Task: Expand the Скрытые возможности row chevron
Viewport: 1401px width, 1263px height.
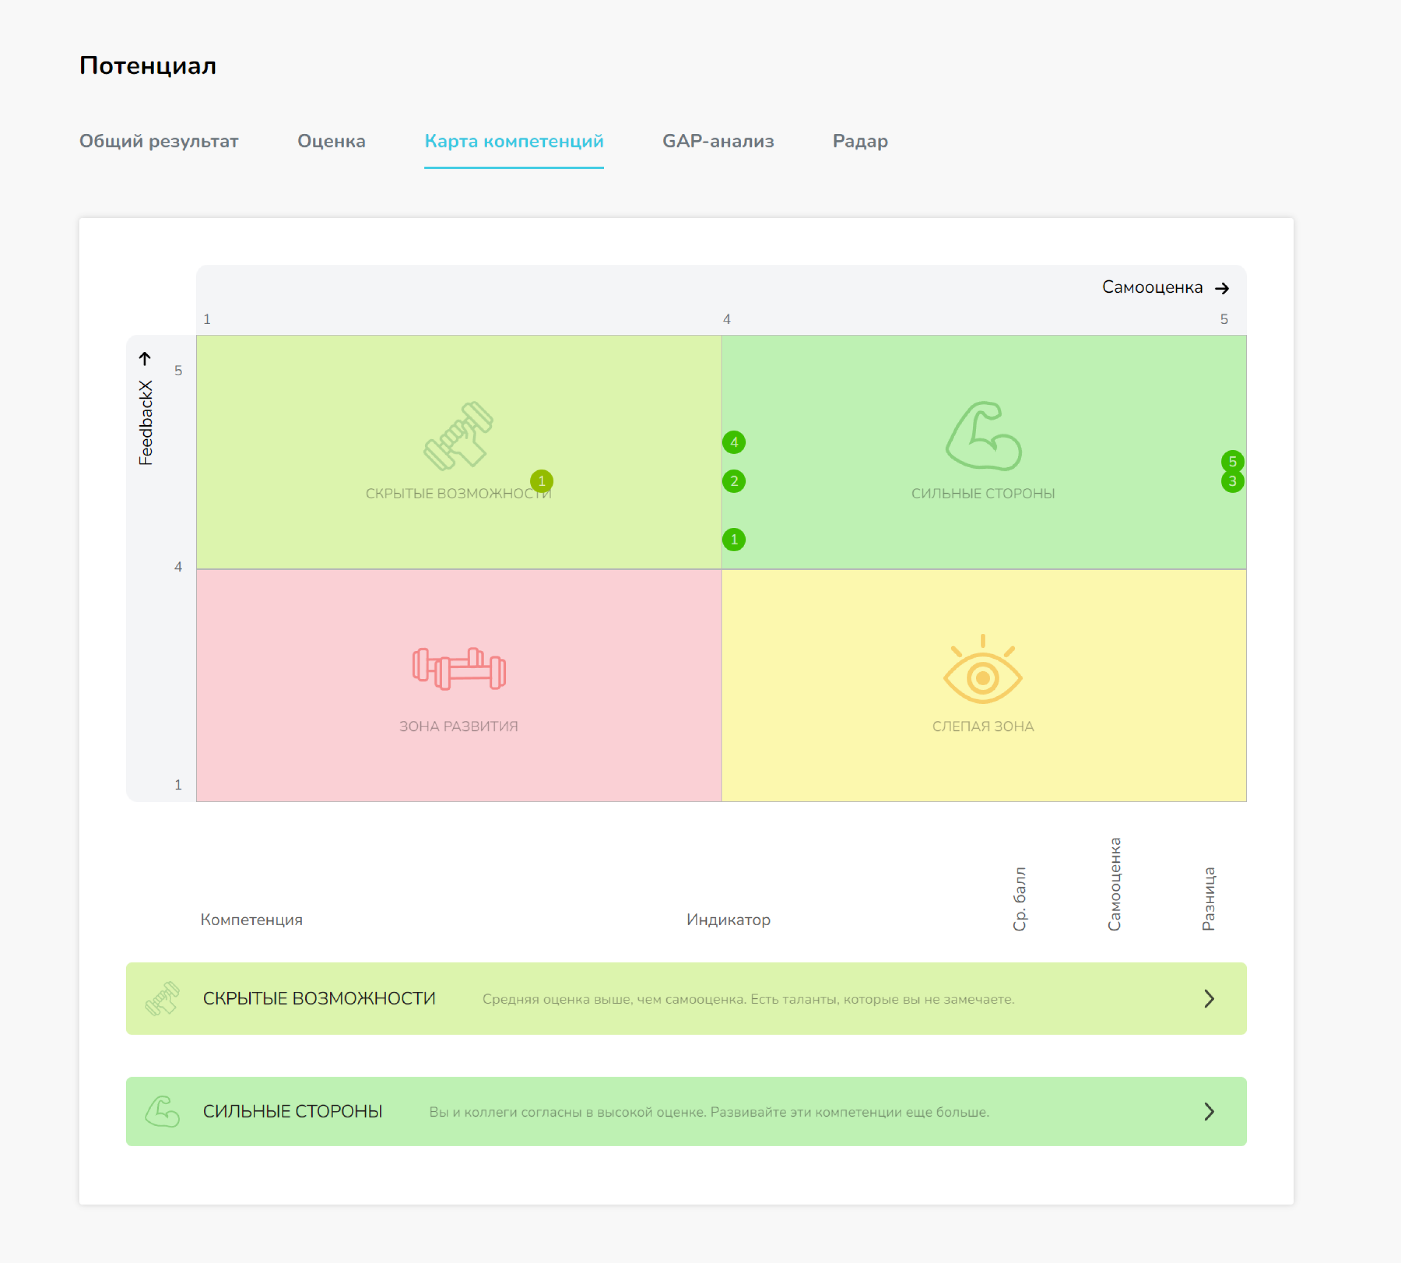Action: 1209,999
